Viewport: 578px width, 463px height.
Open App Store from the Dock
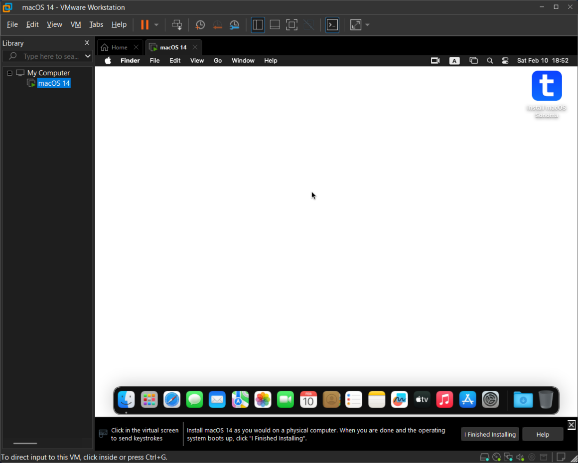[467, 400]
